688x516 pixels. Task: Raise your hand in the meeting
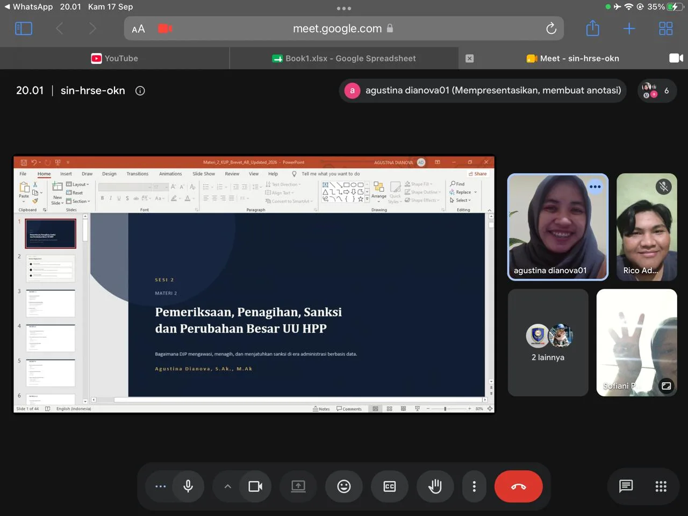coord(435,486)
